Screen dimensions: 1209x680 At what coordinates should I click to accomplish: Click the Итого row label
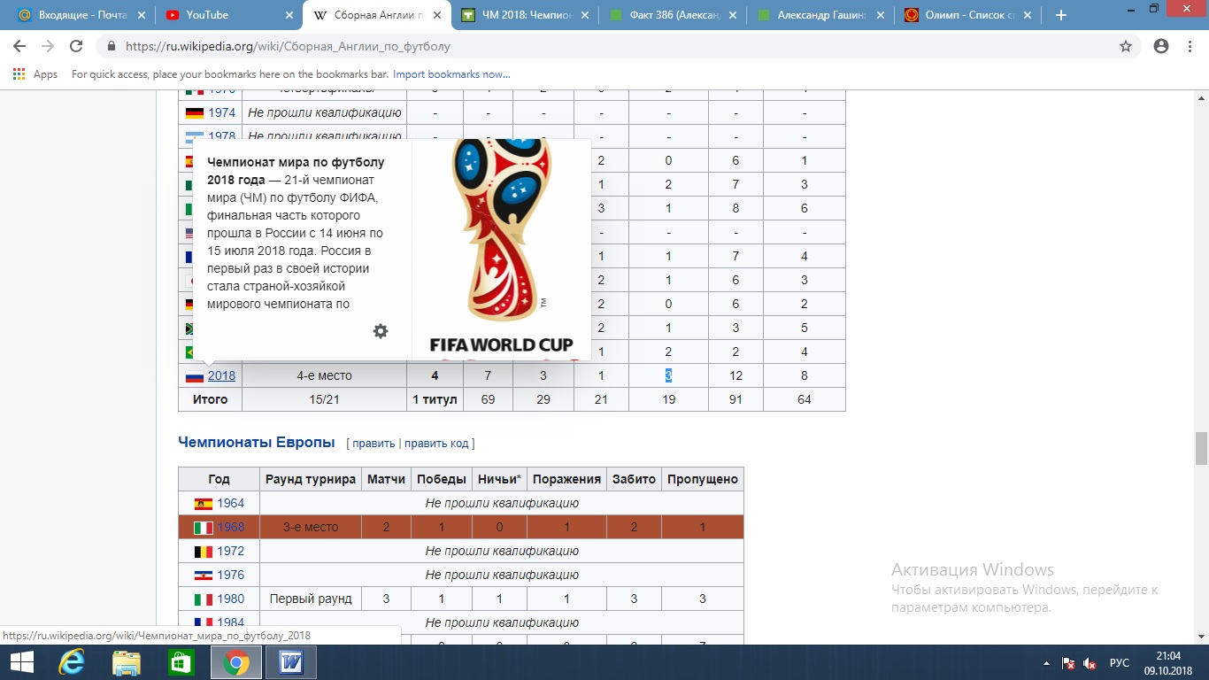(x=210, y=399)
